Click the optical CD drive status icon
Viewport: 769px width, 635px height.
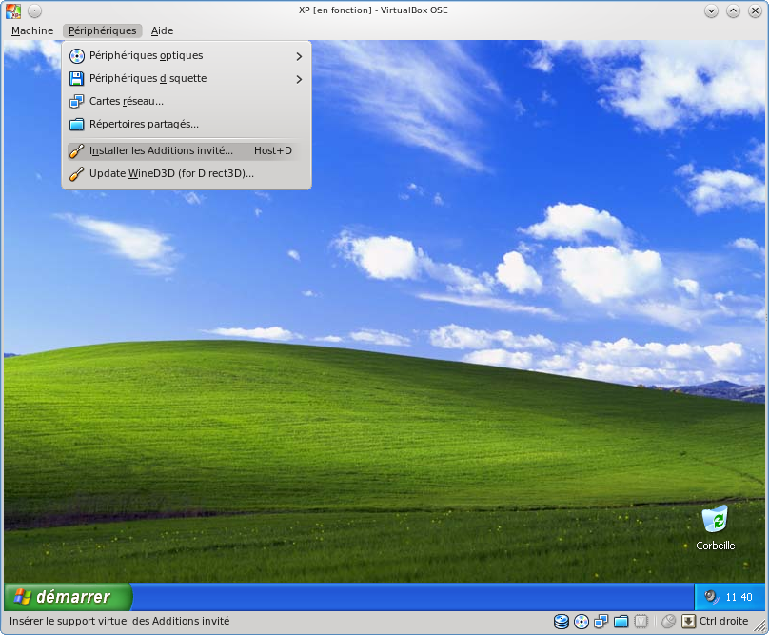582,622
